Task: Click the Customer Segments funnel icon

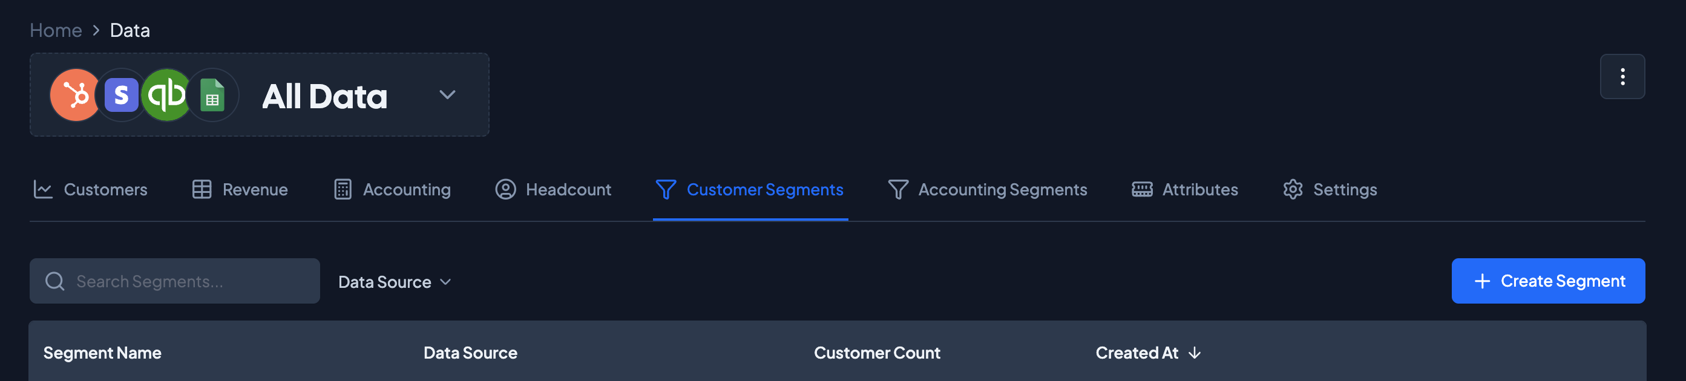Action: point(666,189)
